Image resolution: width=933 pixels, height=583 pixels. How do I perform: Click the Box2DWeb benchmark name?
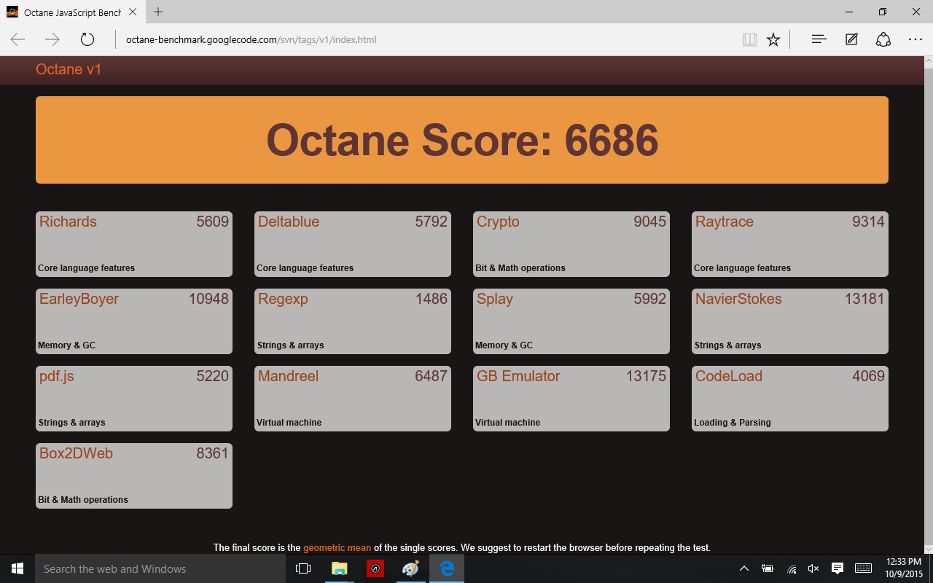tap(76, 453)
